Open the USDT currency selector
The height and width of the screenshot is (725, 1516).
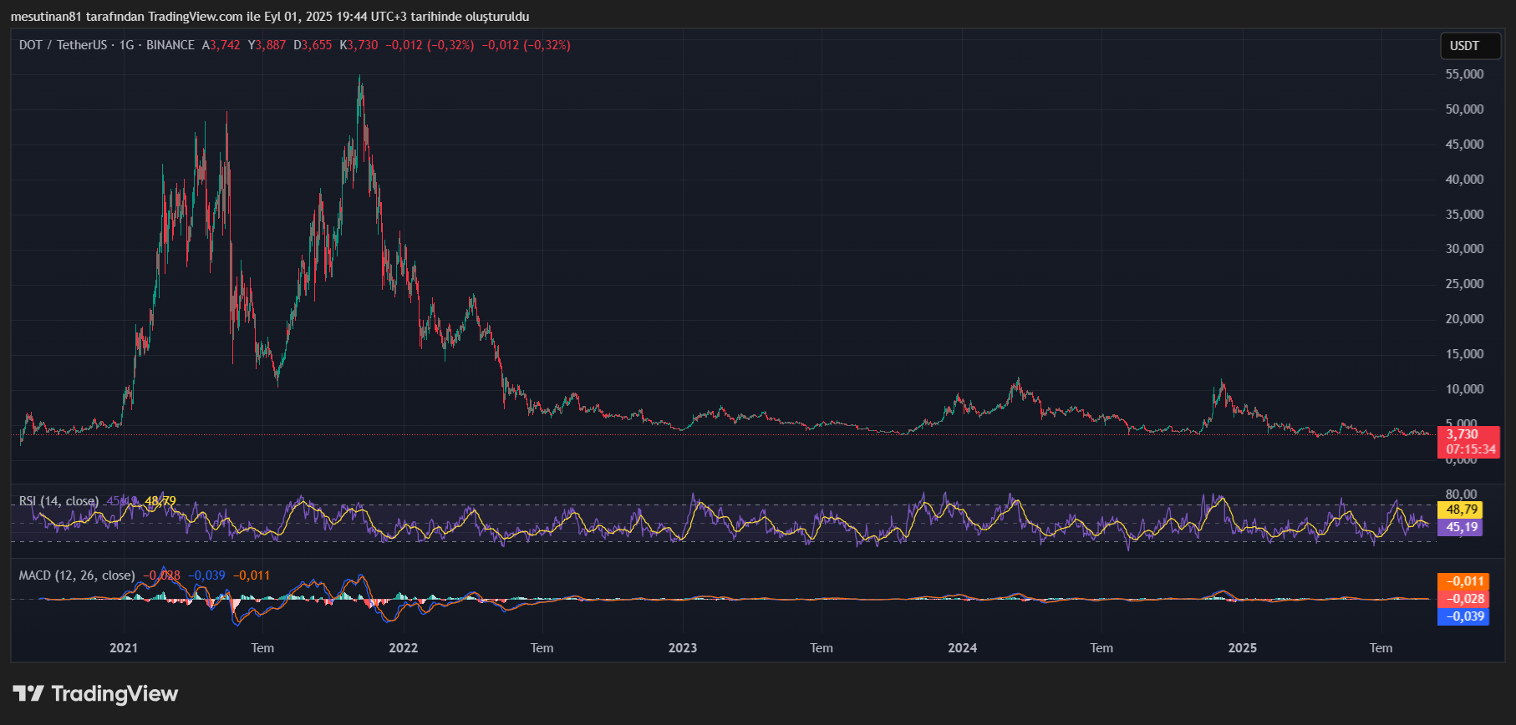click(x=1469, y=46)
